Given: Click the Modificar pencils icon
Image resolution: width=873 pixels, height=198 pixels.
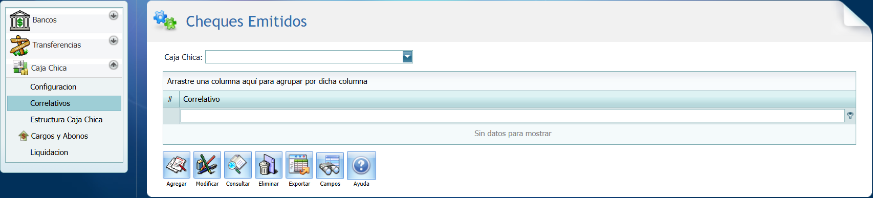Looking at the screenshot, I should (x=207, y=165).
